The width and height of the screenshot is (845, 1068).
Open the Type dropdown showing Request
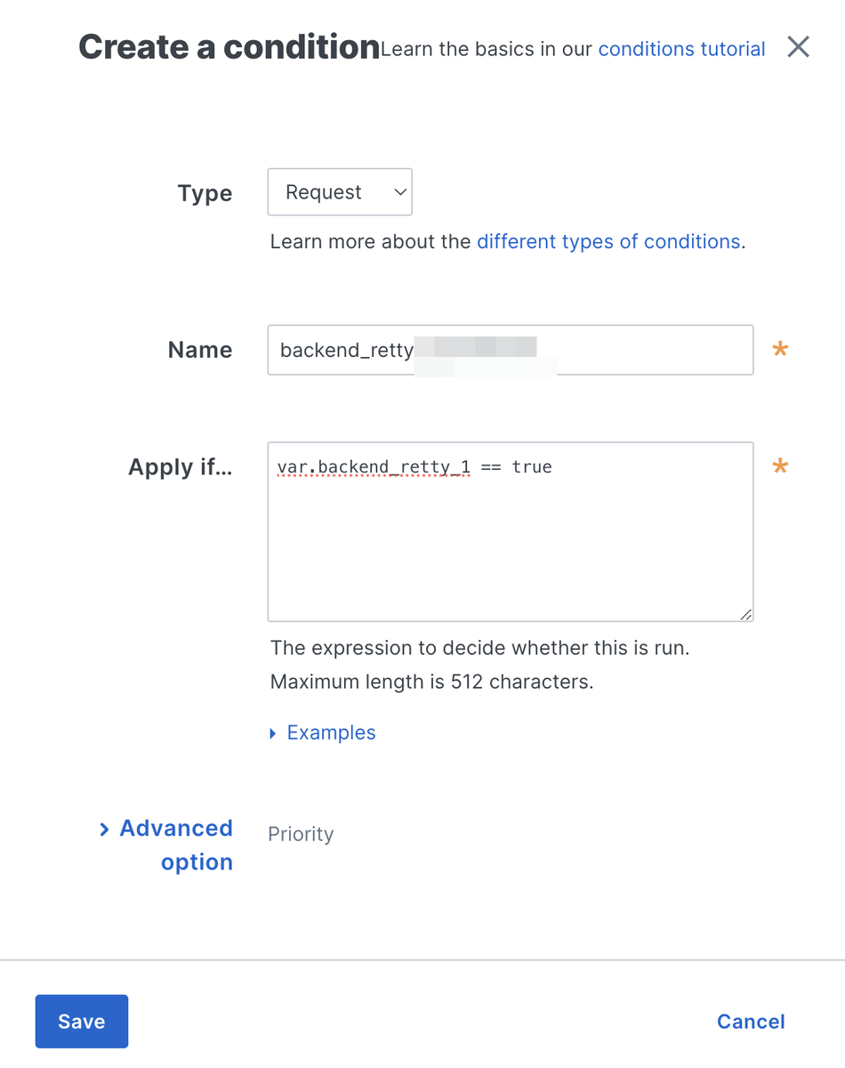point(340,192)
